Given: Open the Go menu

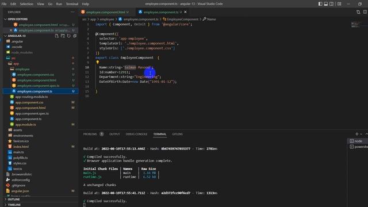Looking at the screenshot, I should click(x=50, y=4).
